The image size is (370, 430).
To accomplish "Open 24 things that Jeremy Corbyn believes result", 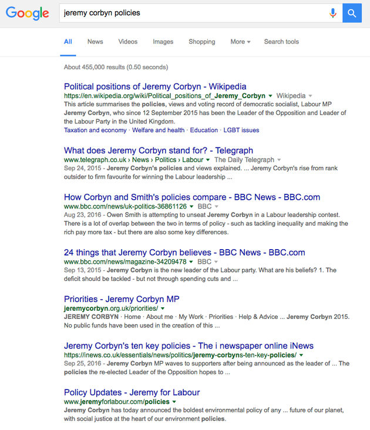I will (x=184, y=252).
